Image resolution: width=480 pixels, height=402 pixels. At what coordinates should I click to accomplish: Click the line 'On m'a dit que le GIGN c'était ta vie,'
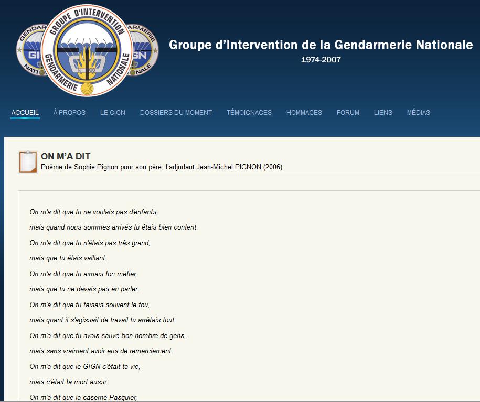pyautogui.click(x=85, y=366)
